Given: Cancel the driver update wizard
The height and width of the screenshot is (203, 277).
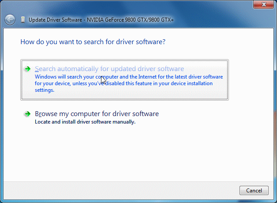Looking at the screenshot, I should coord(254,191).
